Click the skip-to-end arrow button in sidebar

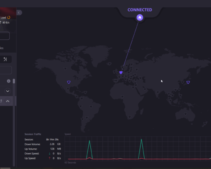5,59
